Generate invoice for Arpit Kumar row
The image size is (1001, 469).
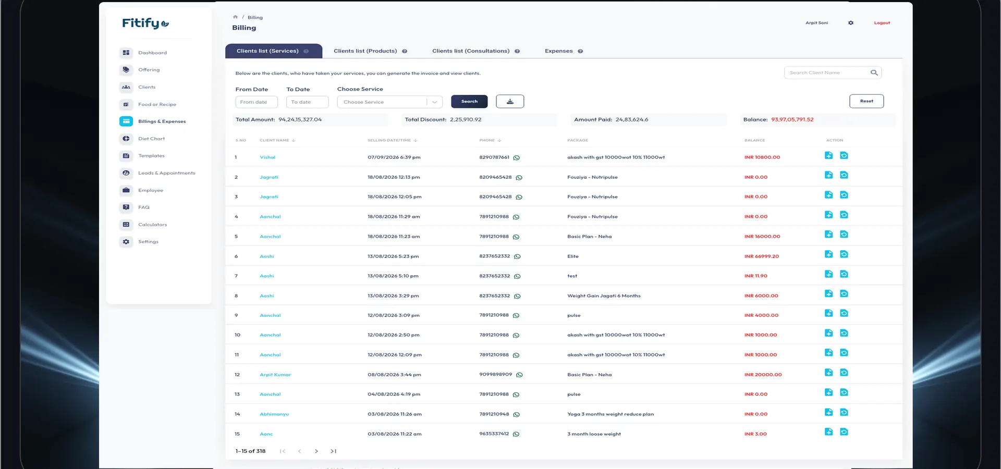[828, 373]
